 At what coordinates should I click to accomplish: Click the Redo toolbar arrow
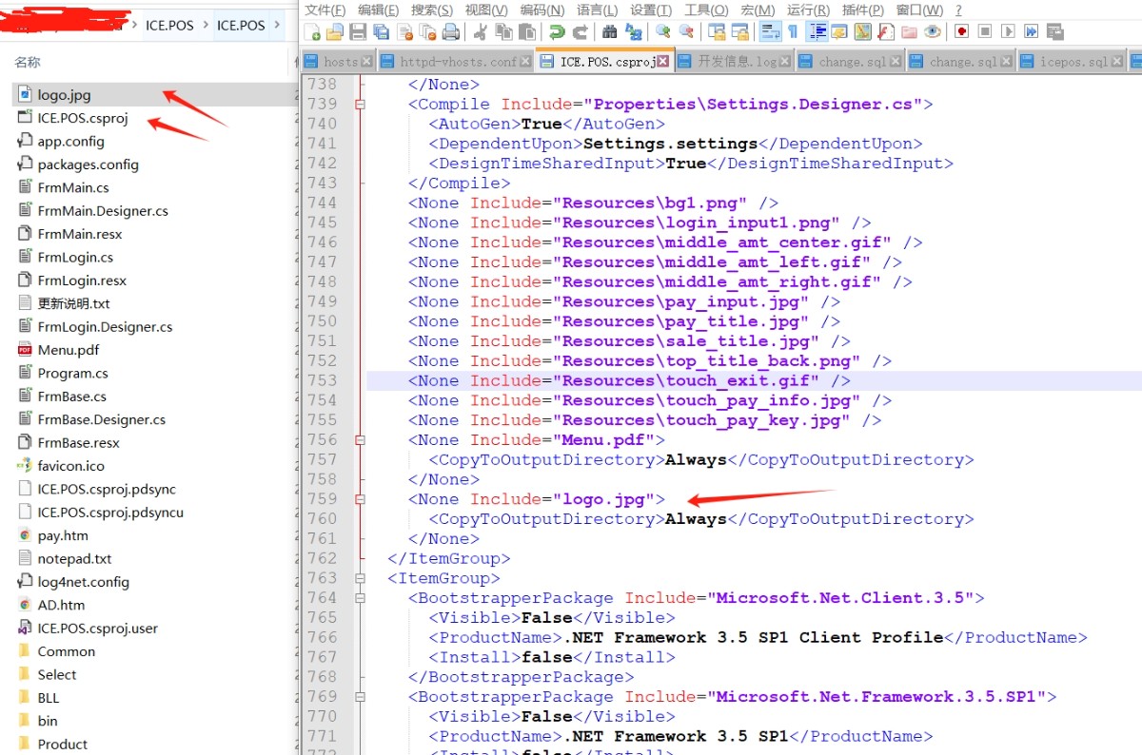(x=580, y=31)
